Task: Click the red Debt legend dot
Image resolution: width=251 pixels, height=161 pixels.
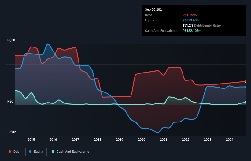Action: [x=10, y=152]
